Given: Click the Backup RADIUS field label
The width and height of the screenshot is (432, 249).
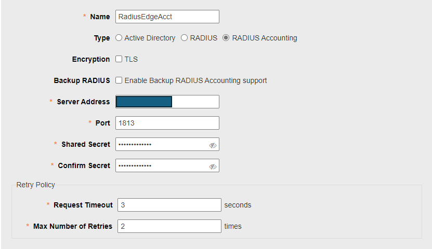Looking at the screenshot, I should tap(82, 80).
